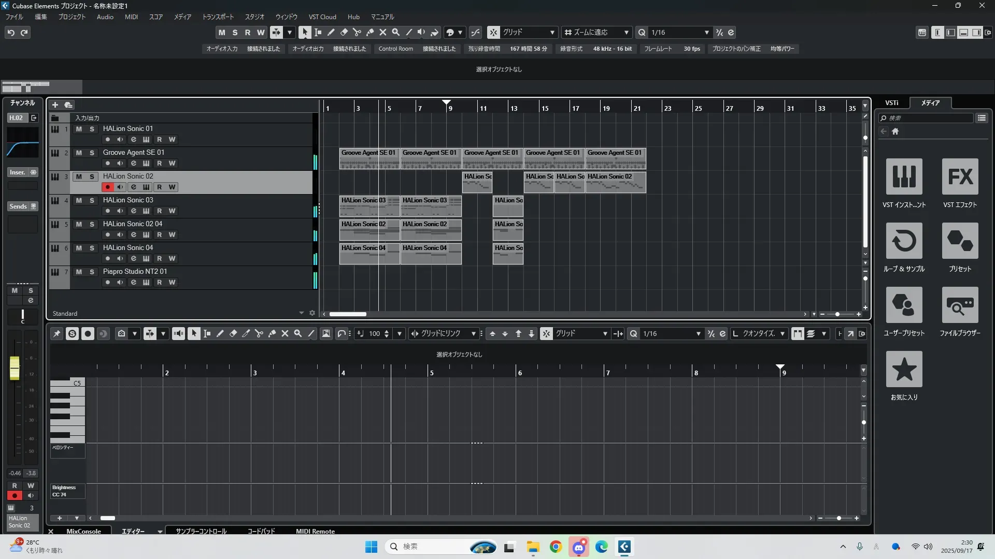Click the Add Track plus icon
The height and width of the screenshot is (559, 995).
click(55, 105)
